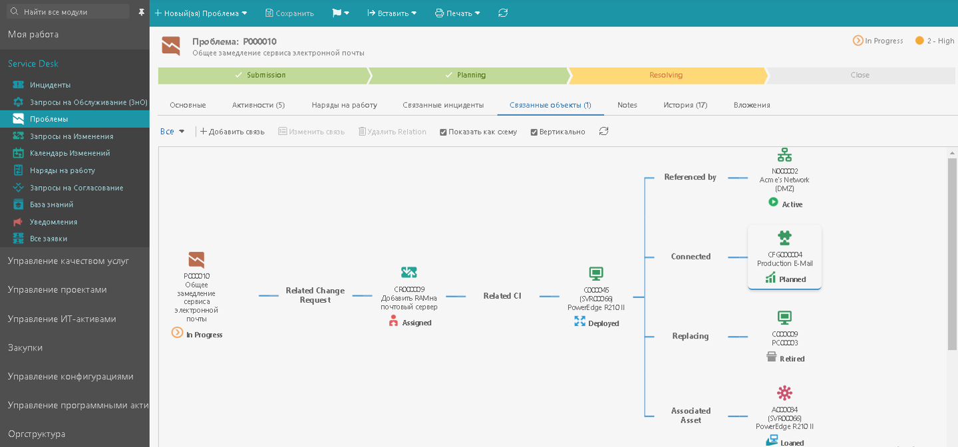
Task: Click the refresh icon in the top toolbar
Action: click(503, 12)
